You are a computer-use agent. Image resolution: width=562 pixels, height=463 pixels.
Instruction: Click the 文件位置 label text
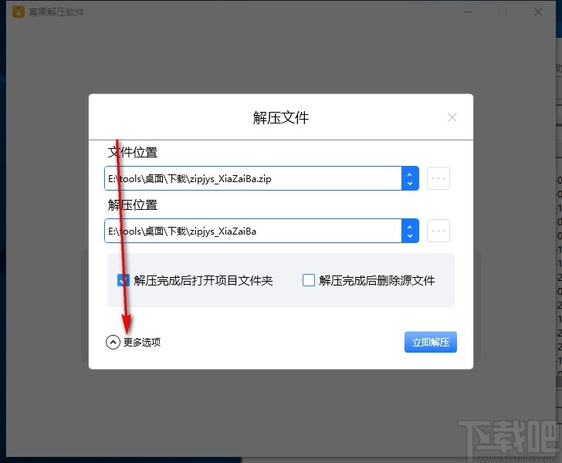pos(133,152)
